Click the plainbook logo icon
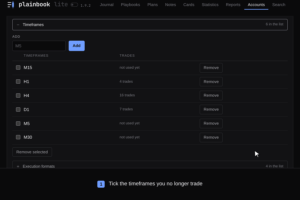 pyautogui.click(x=11, y=5)
